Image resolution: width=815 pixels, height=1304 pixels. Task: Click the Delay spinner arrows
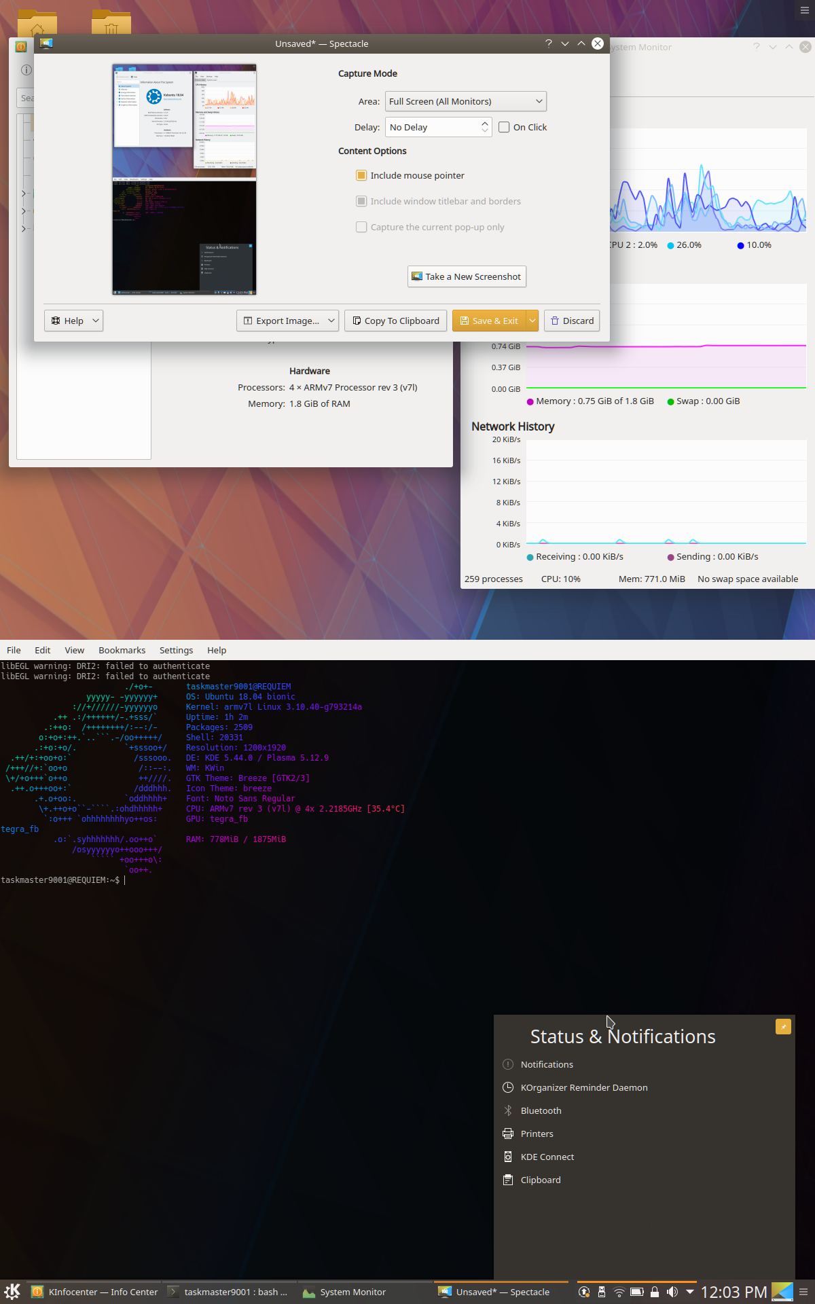pos(484,127)
